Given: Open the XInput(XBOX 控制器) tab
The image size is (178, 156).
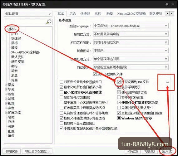Looking at the screenshot, I should 131,14.
